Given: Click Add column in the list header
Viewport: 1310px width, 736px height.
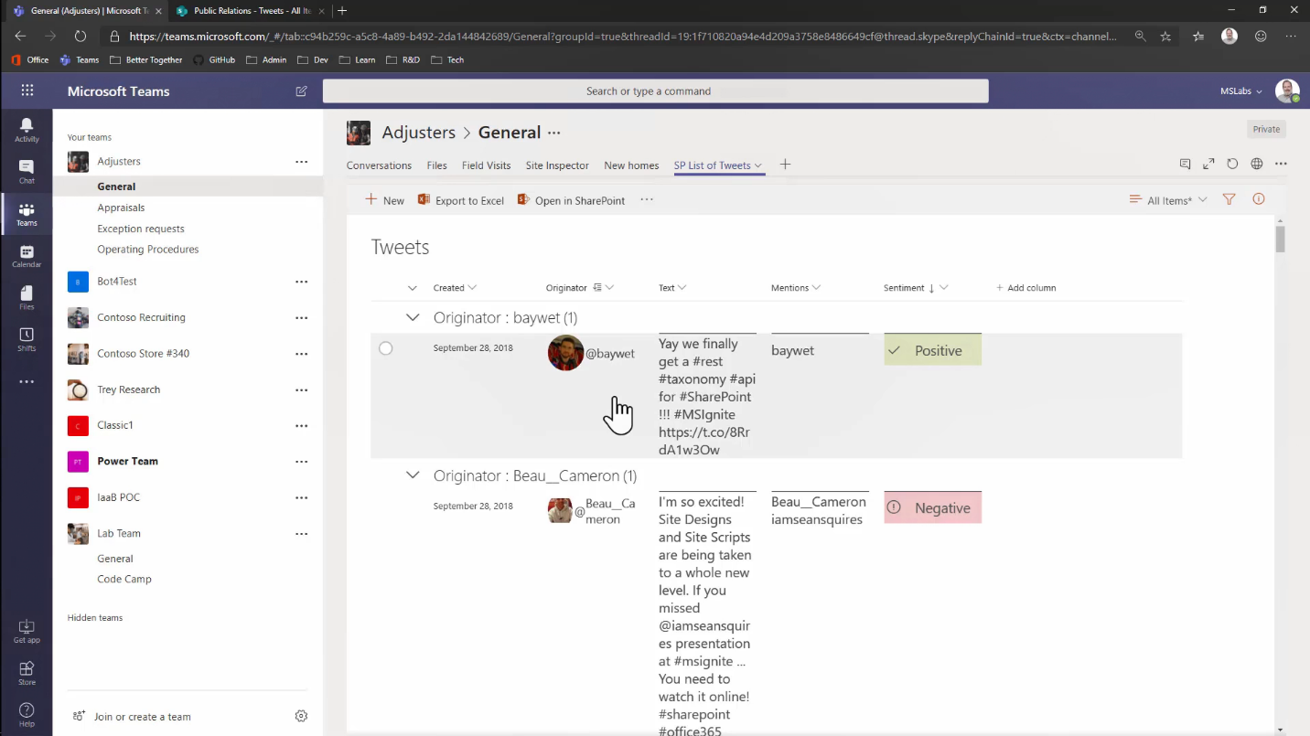Looking at the screenshot, I should [x=1025, y=288].
